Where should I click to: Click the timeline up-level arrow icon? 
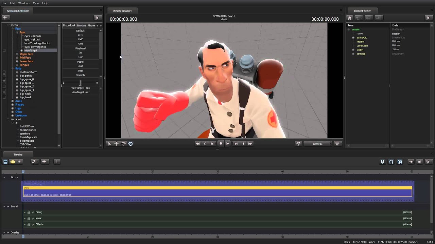pos(57,162)
